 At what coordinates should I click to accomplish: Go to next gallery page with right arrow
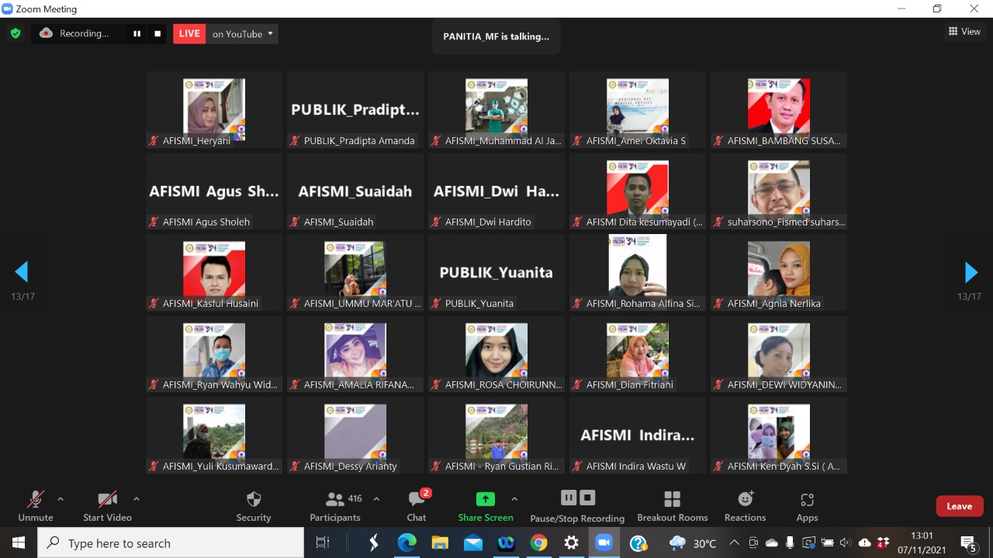tap(971, 272)
